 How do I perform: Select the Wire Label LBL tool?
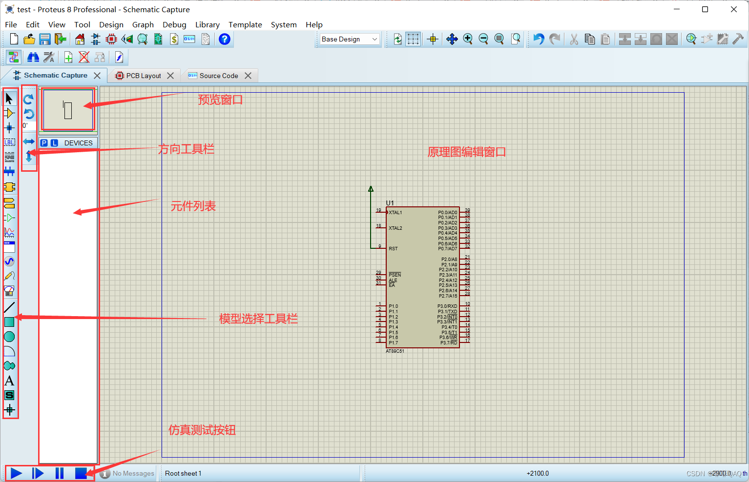pos(9,142)
